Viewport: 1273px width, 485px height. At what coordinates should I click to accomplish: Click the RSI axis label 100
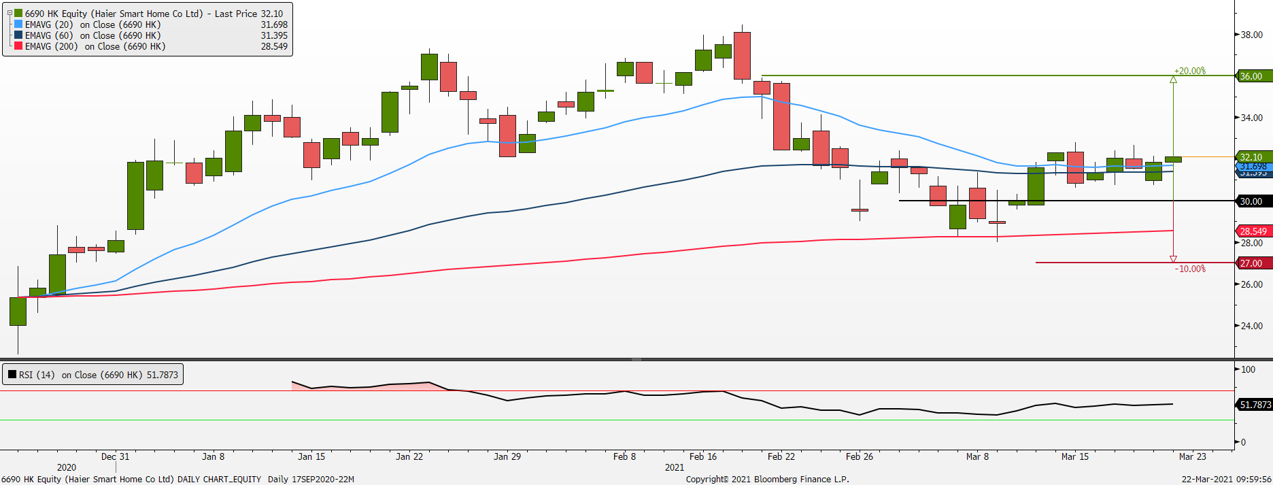(1249, 369)
